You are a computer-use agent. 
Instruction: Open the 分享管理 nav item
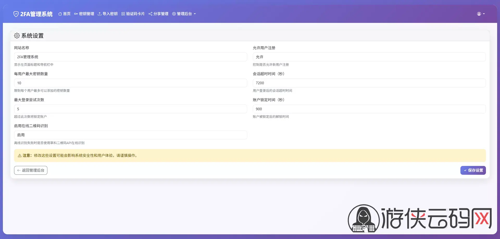click(161, 14)
